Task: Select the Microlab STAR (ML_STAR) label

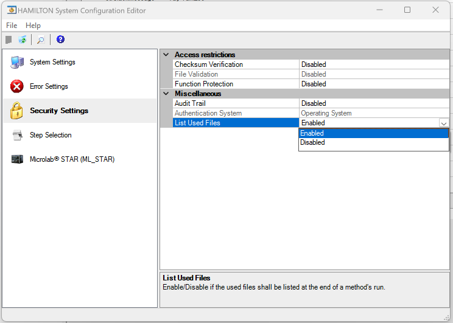Action: [x=72, y=159]
